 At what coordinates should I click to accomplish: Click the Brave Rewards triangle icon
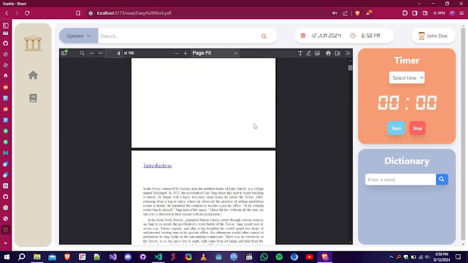pos(368,13)
